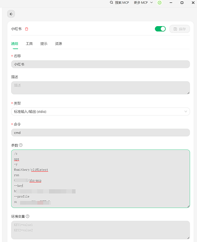Focus the 描述 text area
This screenshot has height=242, width=197.
pyautogui.click(x=100, y=88)
